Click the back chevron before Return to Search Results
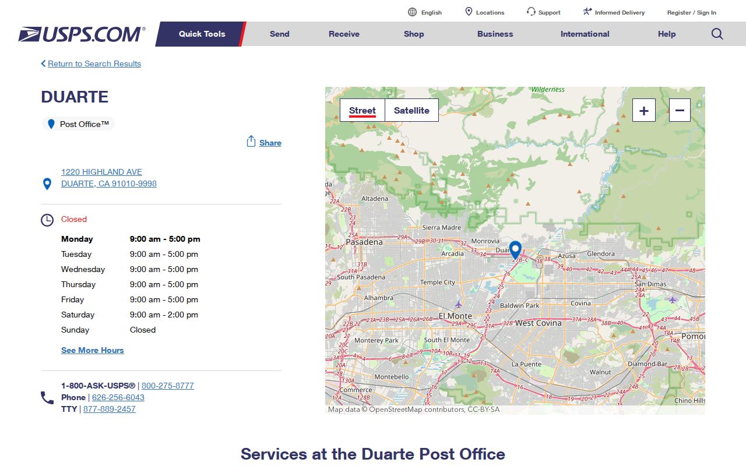The height and width of the screenshot is (466, 746). 43,63
